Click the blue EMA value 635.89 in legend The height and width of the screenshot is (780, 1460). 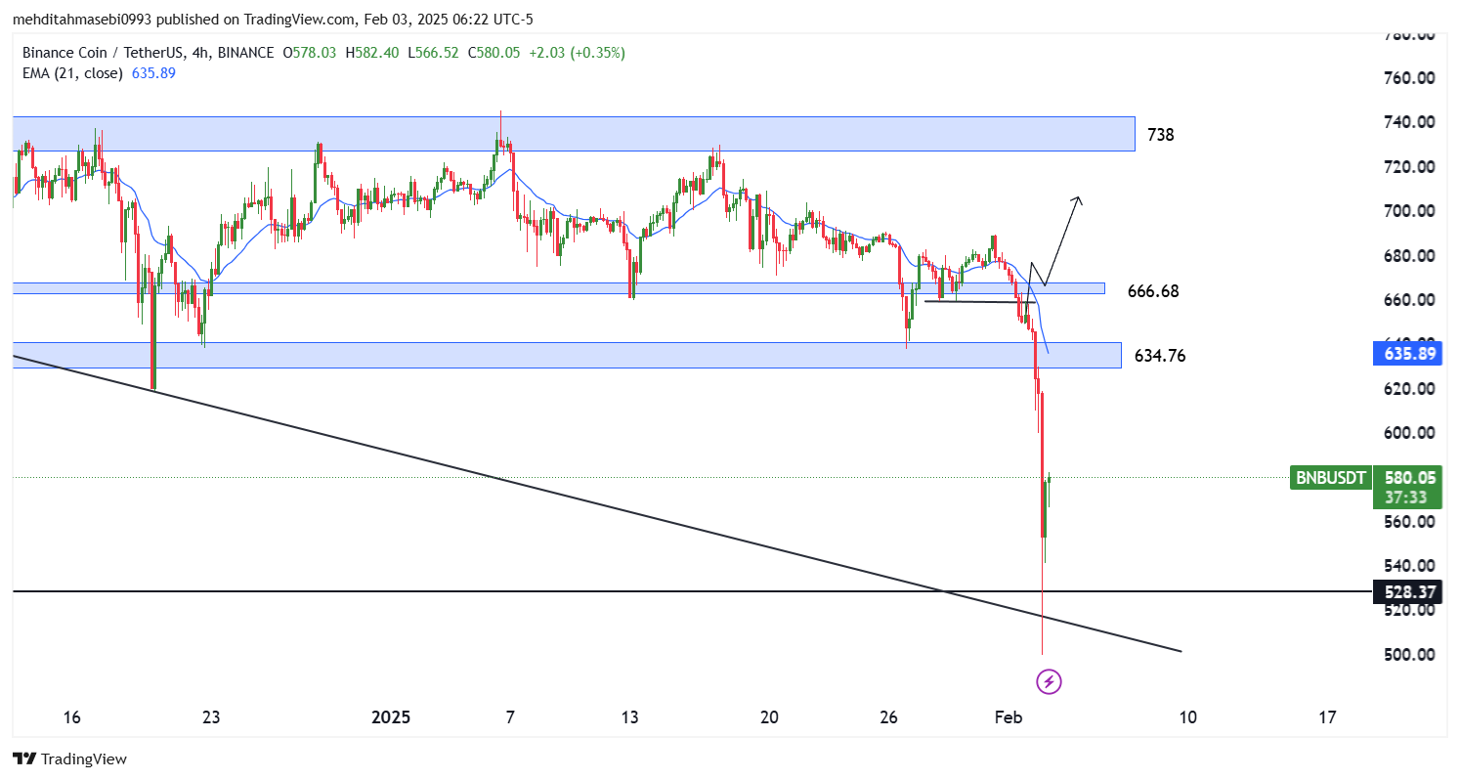153,73
